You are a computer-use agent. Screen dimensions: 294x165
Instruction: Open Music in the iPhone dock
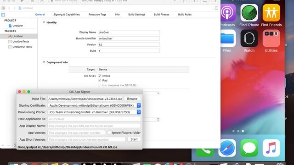click(x=271, y=148)
